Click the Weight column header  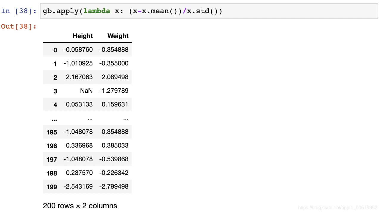coord(118,36)
